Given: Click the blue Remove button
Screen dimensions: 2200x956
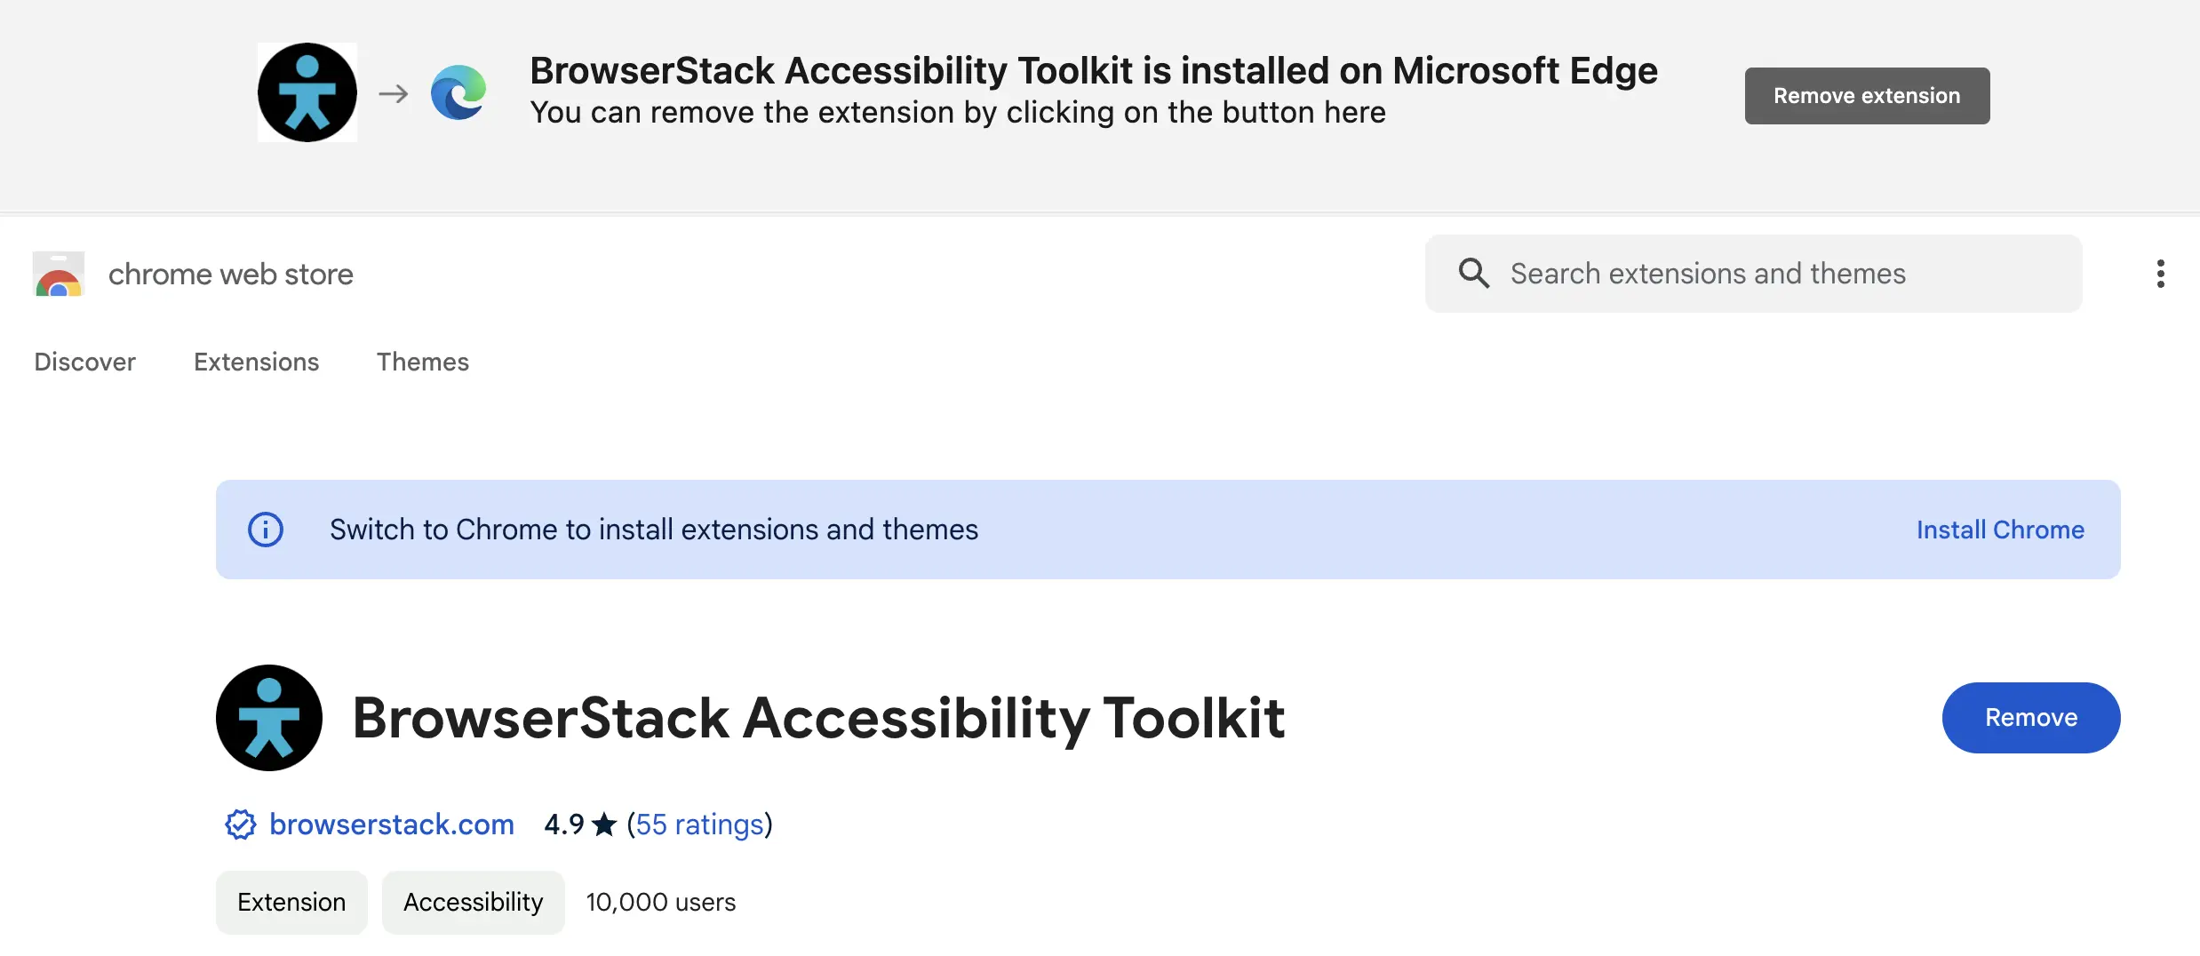Looking at the screenshot, I should (x=2030, y=718).
